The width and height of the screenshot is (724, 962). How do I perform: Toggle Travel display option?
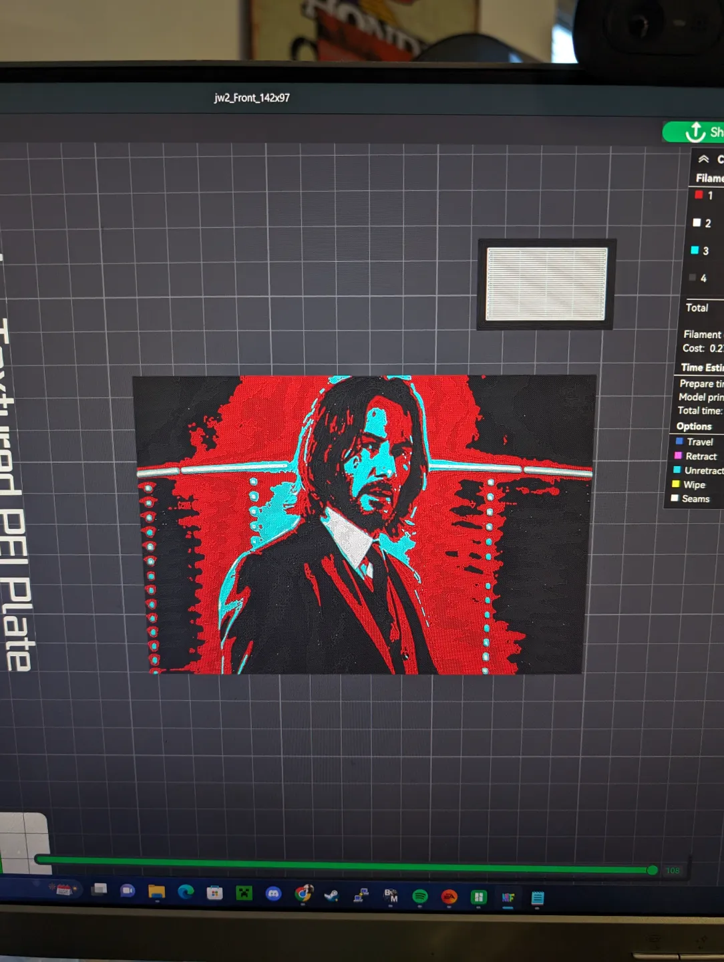click(679, 442)
